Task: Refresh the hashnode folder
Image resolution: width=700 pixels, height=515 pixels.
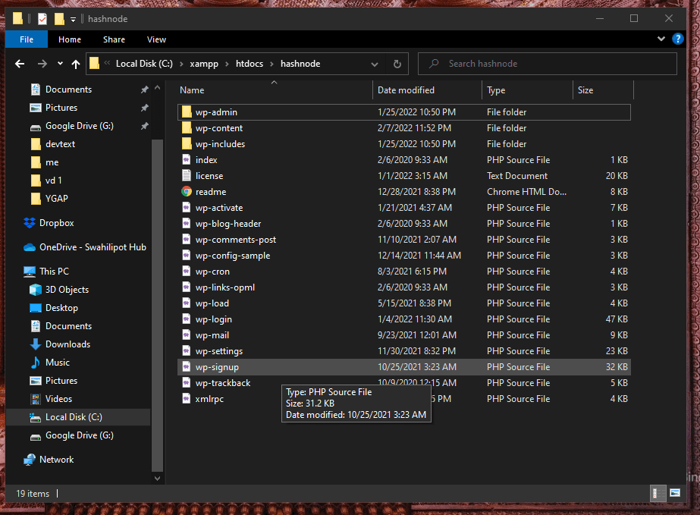Action: 397,64
